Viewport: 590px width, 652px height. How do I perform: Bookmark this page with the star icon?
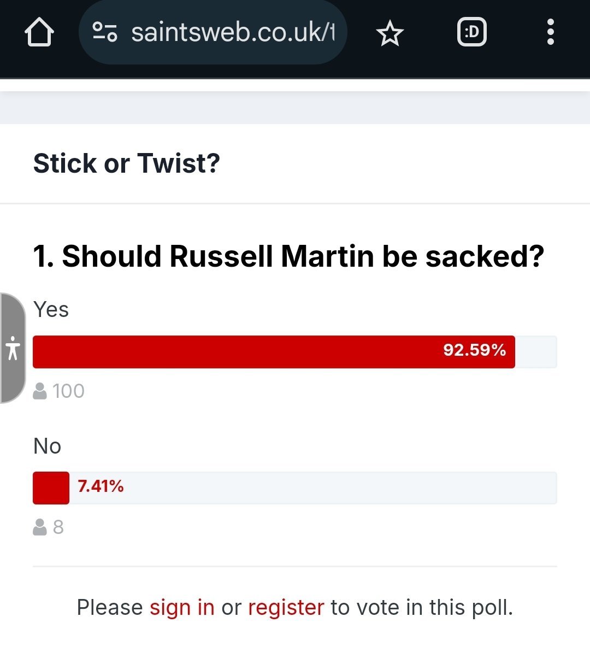[x=390, y=33]
